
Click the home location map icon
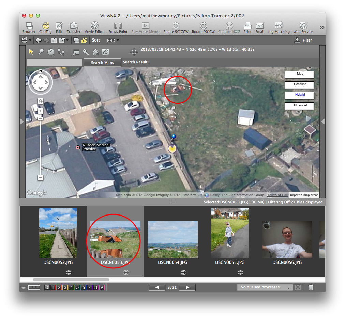point(96,52)
